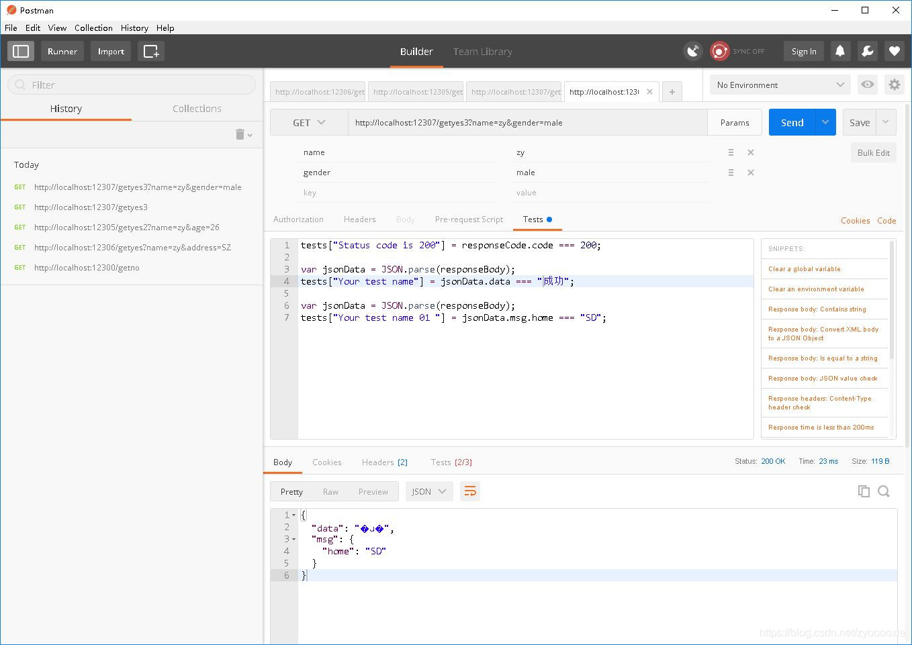Collapse the msg object fold arrow
Image resolution: width=912 pixels, height=645 pixels.
tap(294, 540)
